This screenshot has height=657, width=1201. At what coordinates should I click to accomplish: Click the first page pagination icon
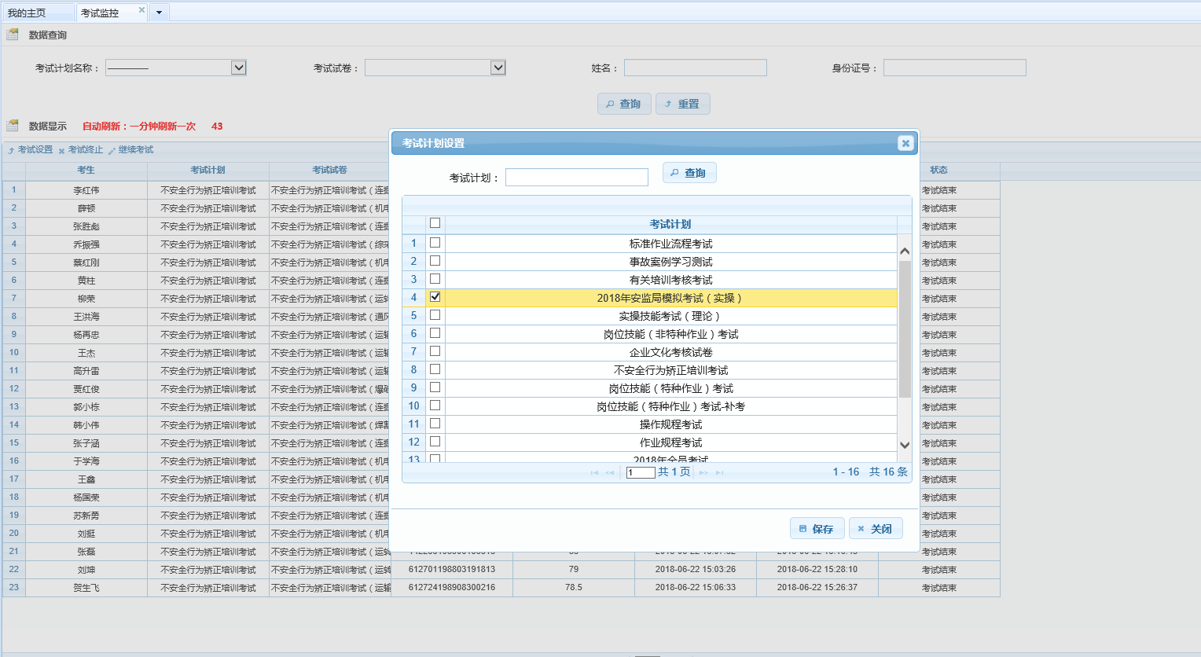pyautogui.click(x=594, y=472)
